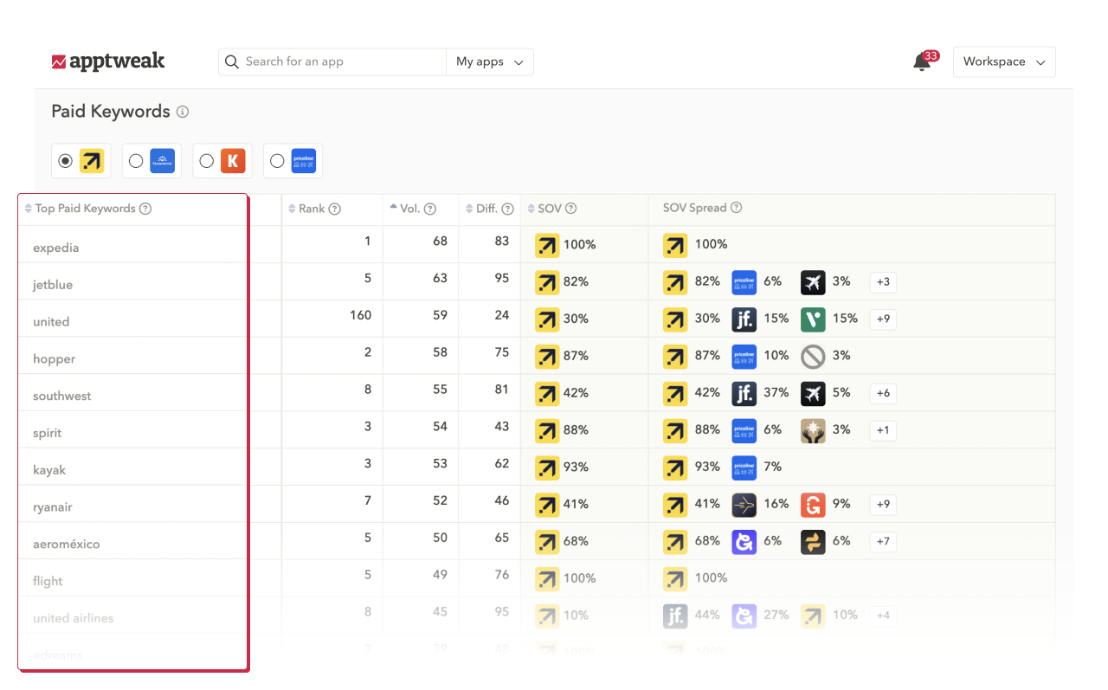1108x690 pixels.
Task: Click the black airplane app icon in jetblue row
Action: coord(813,282)
